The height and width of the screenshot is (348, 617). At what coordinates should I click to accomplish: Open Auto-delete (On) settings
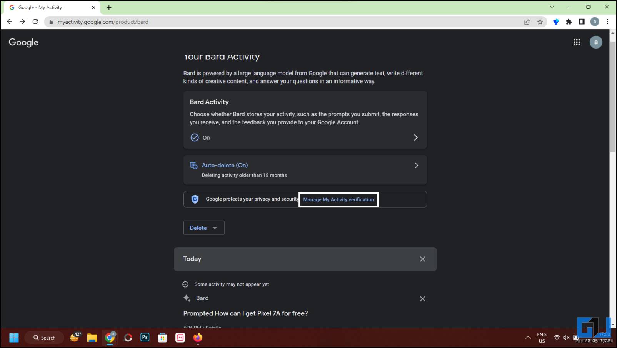pyautogui.click(x=305, y=170)
